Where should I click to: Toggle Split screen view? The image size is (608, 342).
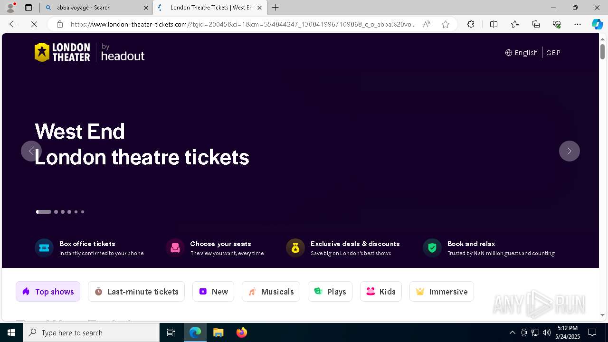(494, 24)
